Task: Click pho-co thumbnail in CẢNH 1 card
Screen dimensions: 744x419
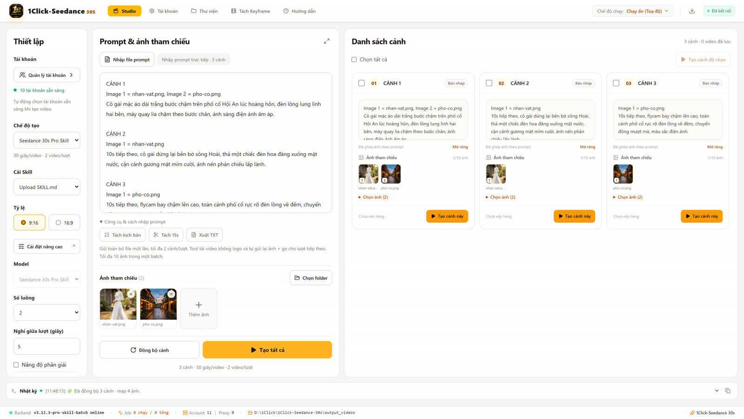Action: click(391, 174)
